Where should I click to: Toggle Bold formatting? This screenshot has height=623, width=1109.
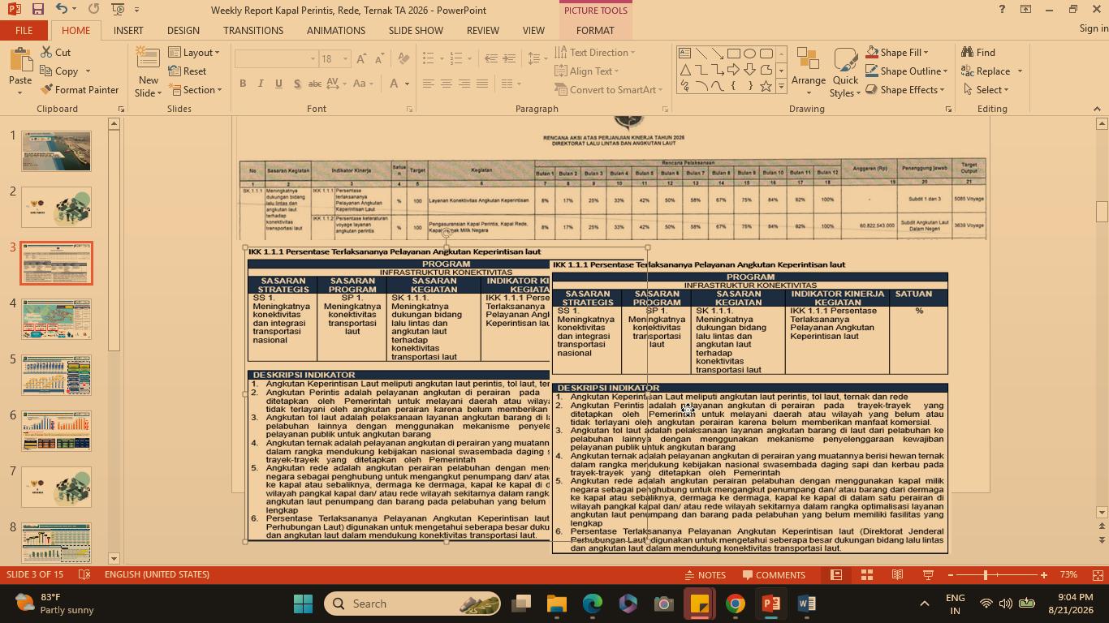[243, 84]
